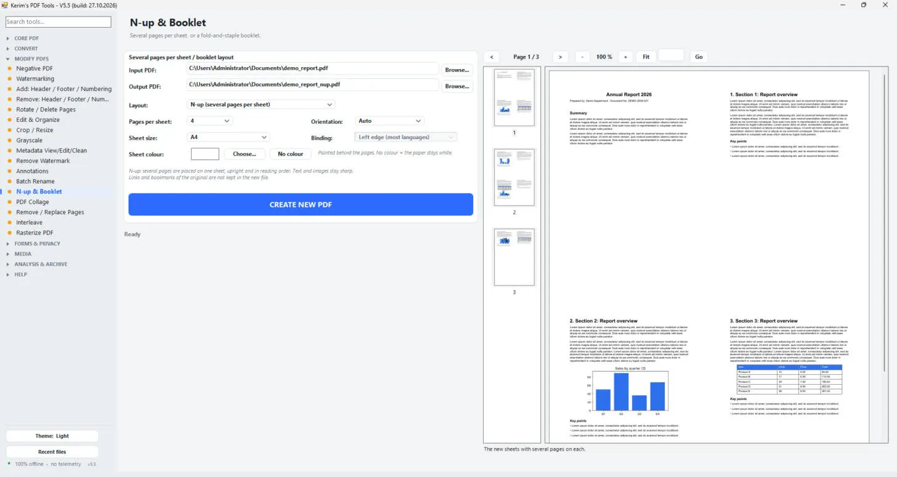Expand the CORE PDF section
The width and height of the screenshot is (897, 477).
tap(26, 38)
